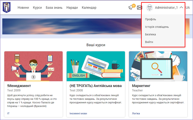Click the Administrator_1 username
193x120 pixels.
point(166,8)
